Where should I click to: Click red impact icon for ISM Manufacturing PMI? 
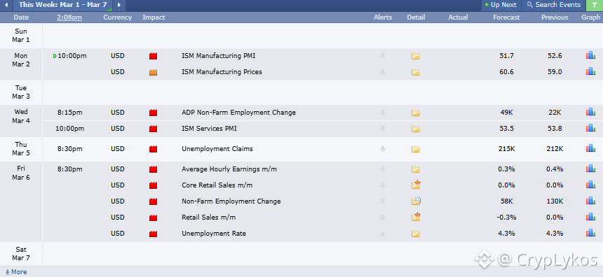pos(154,56)
